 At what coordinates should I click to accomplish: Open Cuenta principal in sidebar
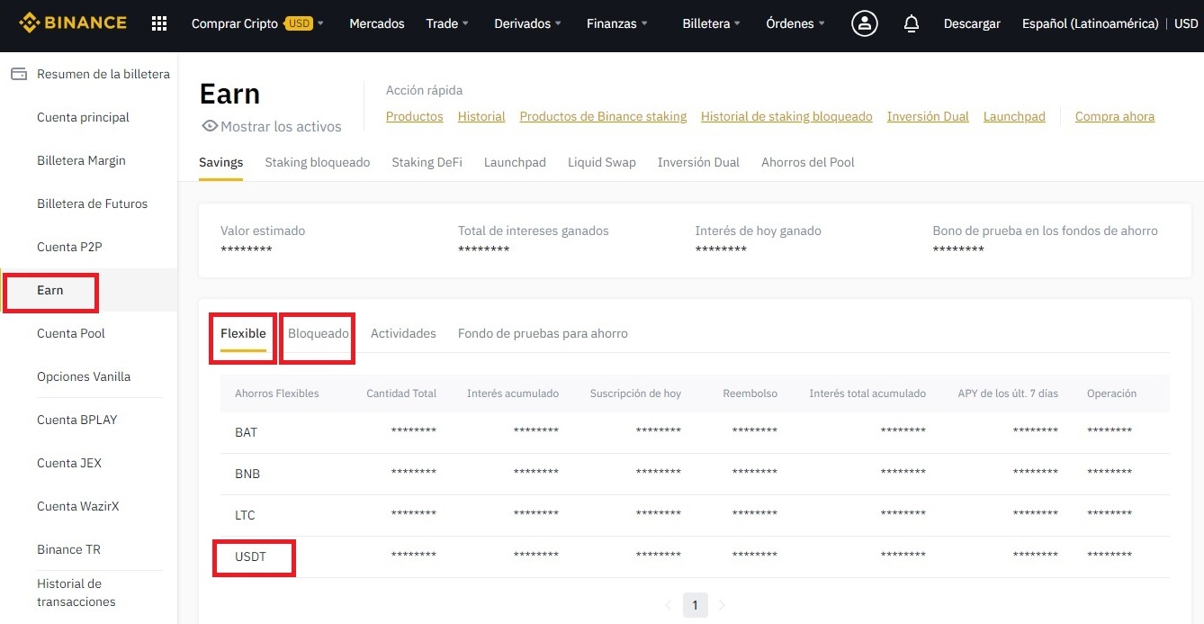[x=83, y=117]
